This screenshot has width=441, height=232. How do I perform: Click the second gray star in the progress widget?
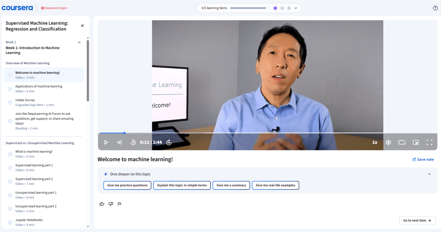[282, 8]
